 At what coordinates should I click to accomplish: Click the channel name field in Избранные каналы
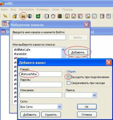pos(39,37)
